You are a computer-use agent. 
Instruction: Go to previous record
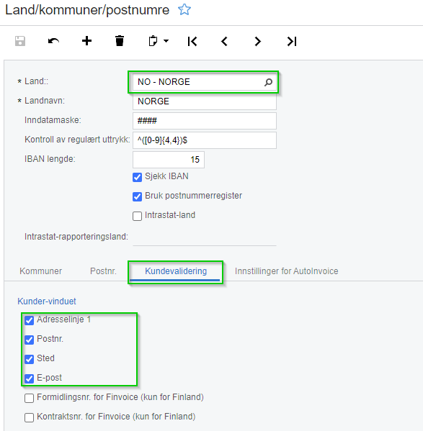tap(225, 42)
